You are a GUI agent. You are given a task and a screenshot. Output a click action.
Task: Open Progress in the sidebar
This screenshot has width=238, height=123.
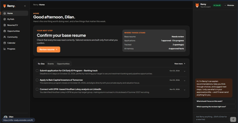click(x=15, y=49)
